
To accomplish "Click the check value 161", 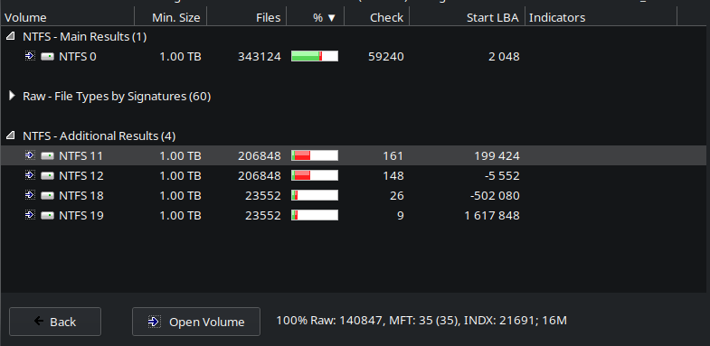I will pos(393,156).
